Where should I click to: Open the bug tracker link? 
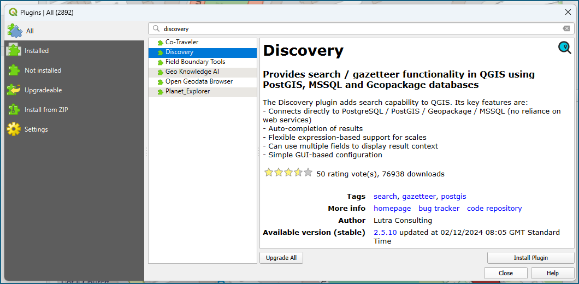(x=439, y=208)
